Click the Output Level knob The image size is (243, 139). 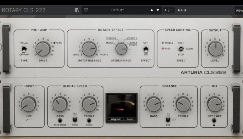tap(215, 49)
